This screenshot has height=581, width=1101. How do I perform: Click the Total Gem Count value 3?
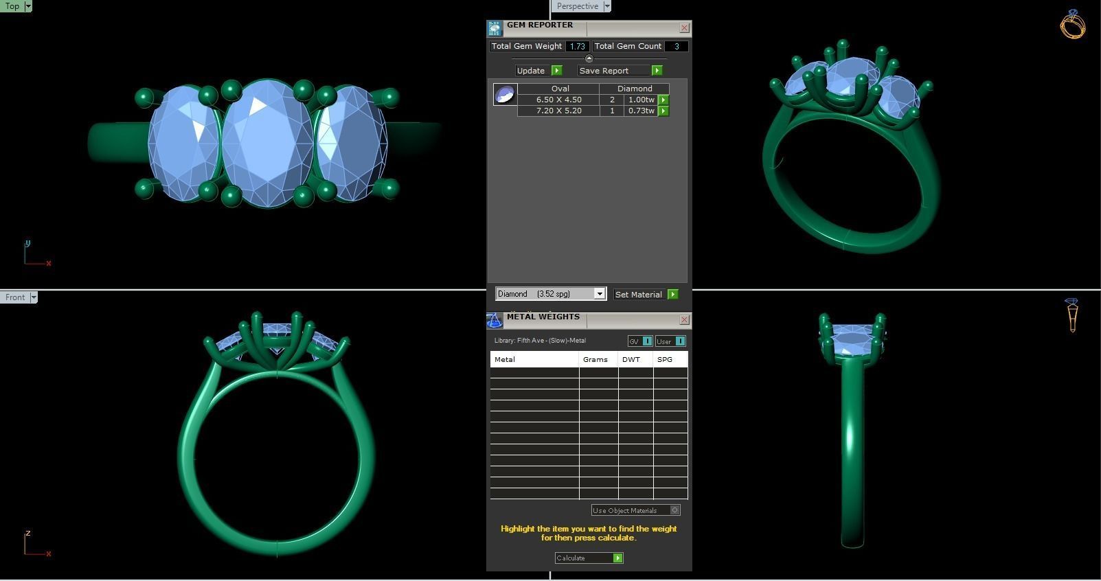click(677, 46)
